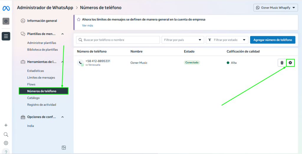The width and height of the screenshot is (302, 154).
Task: Focus the Buscar por teléfono o nombre field
Action: point(118,40)
